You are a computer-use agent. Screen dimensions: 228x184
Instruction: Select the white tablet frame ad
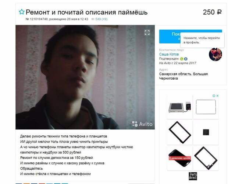[x=206, y=107]
